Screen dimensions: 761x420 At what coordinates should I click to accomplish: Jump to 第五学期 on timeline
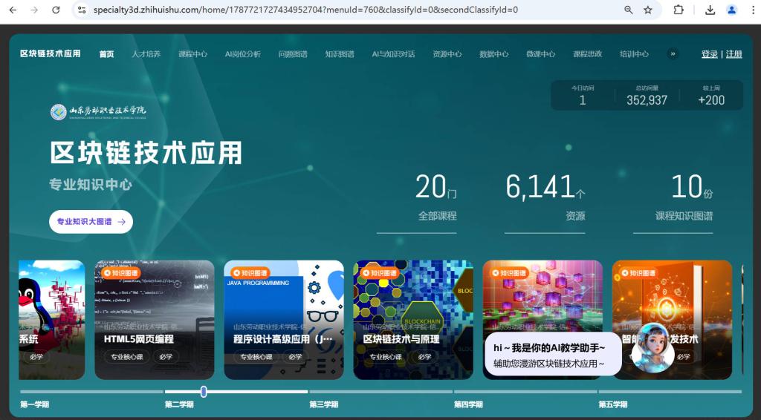click(x=613, y=404)
